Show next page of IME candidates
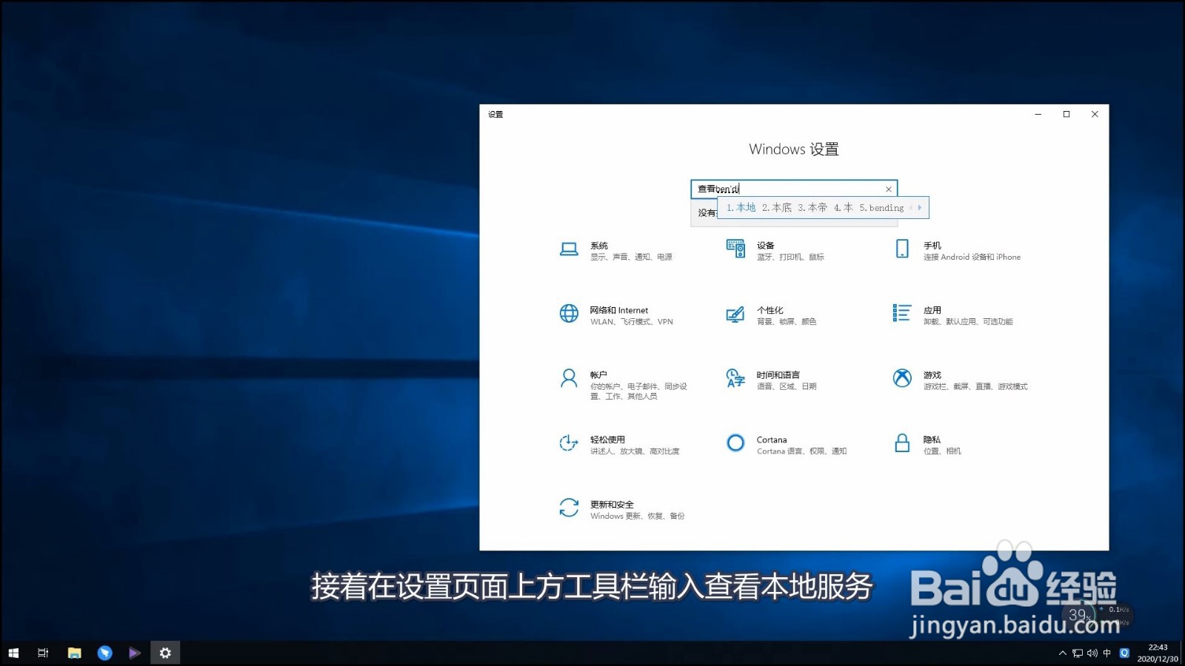The image size is (1185, 666). (921, 208)
